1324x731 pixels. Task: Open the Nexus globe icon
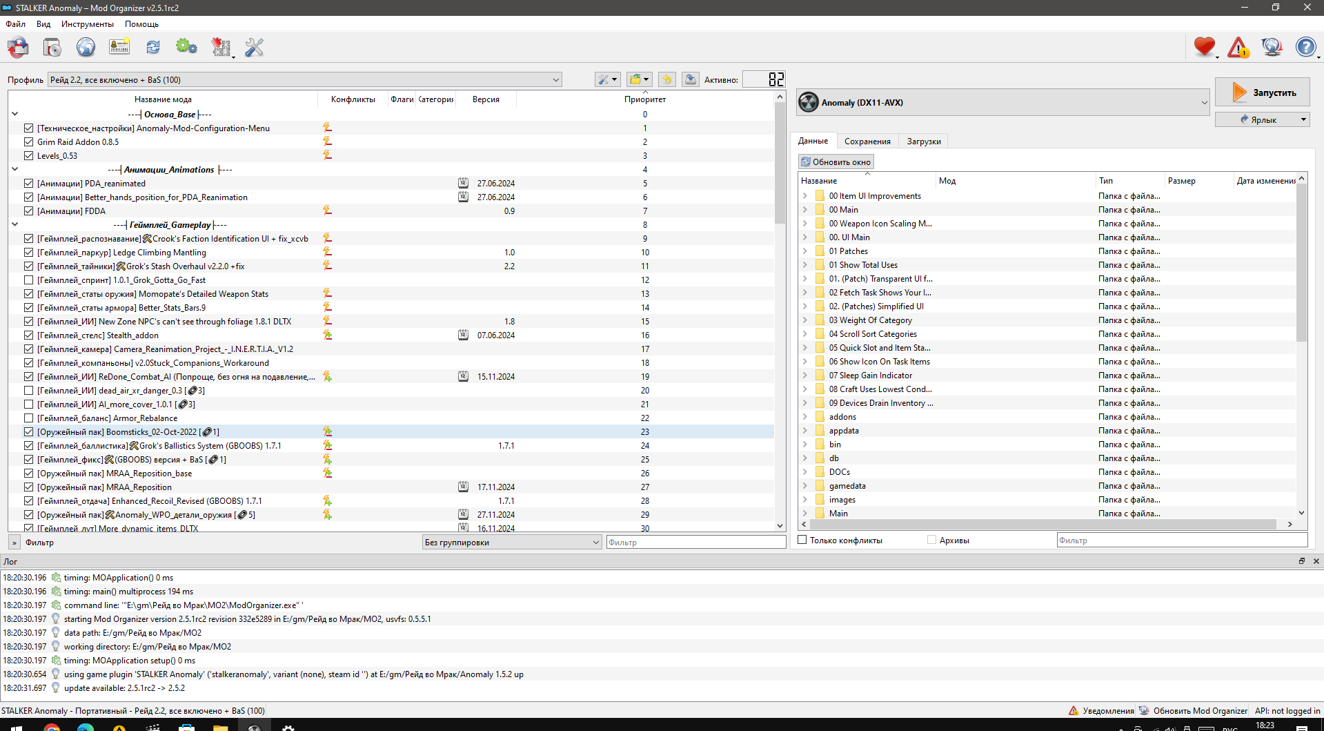pos(86,47)
